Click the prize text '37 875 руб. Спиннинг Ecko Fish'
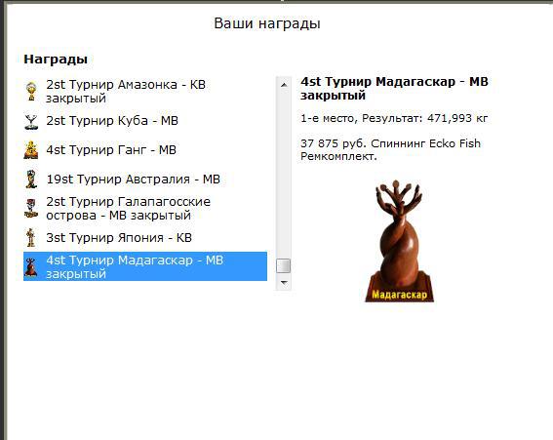 (x=390, y=143)
